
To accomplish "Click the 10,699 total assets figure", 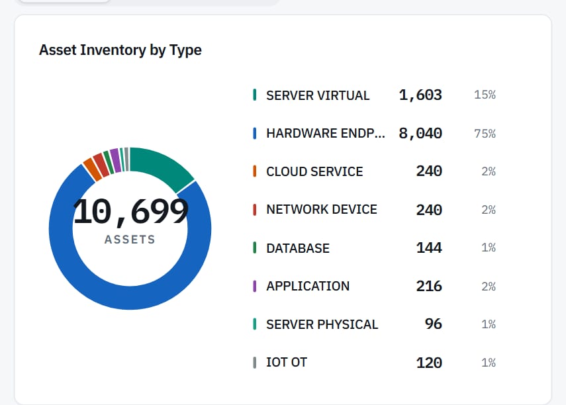I will [130, 212].
